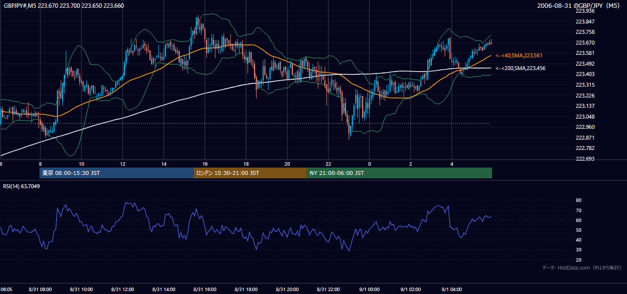Click the 8/31 12:00 date label
627x294 pixels.
[x=123, y=290]
